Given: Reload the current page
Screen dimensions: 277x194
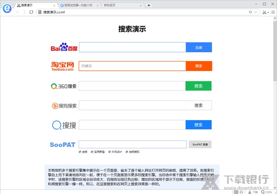Looking at the screenshot, I should [31, 12].
